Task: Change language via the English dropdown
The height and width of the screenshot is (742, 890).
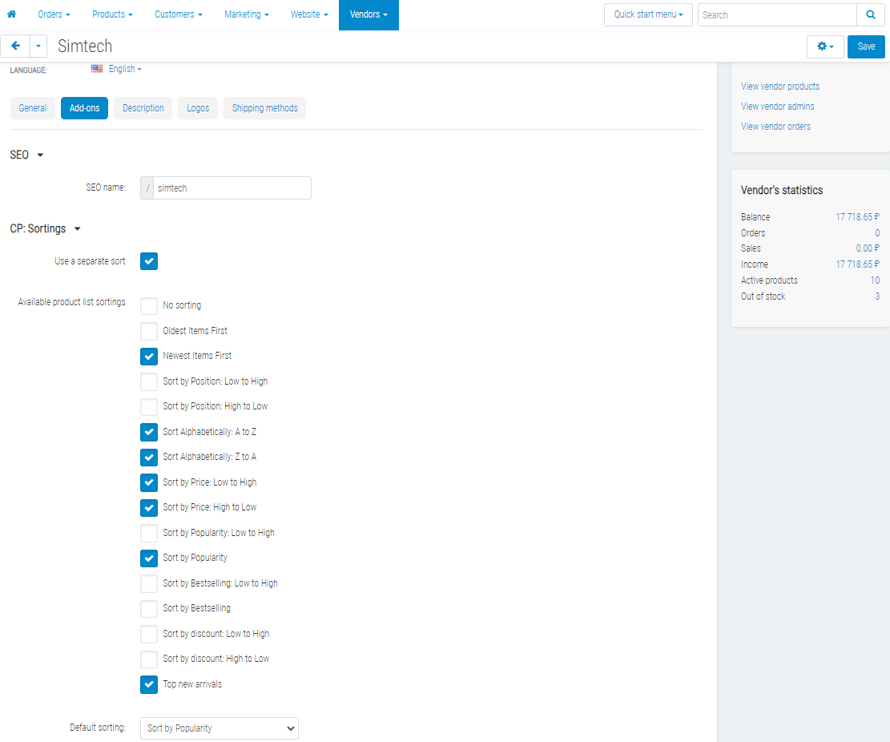Action: pos(125,69)
